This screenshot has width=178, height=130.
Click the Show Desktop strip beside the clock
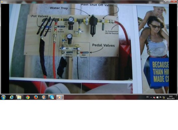tap(177, 97)
